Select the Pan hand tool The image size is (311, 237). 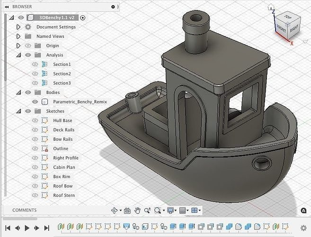137,210
